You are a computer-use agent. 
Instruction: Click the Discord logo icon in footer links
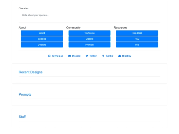(69, 56)
